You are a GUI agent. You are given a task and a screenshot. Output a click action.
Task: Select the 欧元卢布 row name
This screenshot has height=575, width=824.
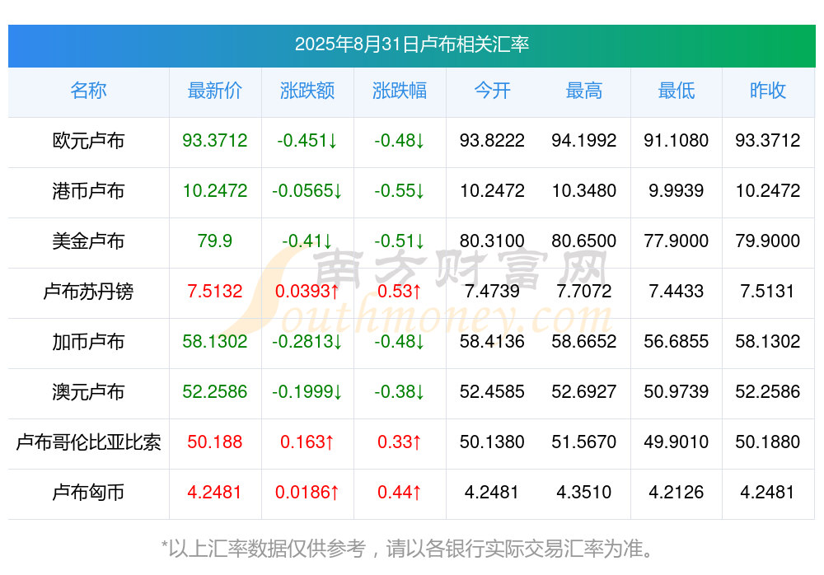88,140
